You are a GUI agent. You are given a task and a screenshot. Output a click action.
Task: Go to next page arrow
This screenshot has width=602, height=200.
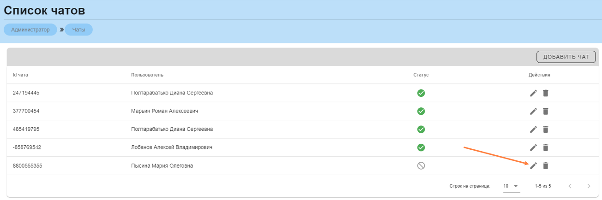tap(589, 186)
